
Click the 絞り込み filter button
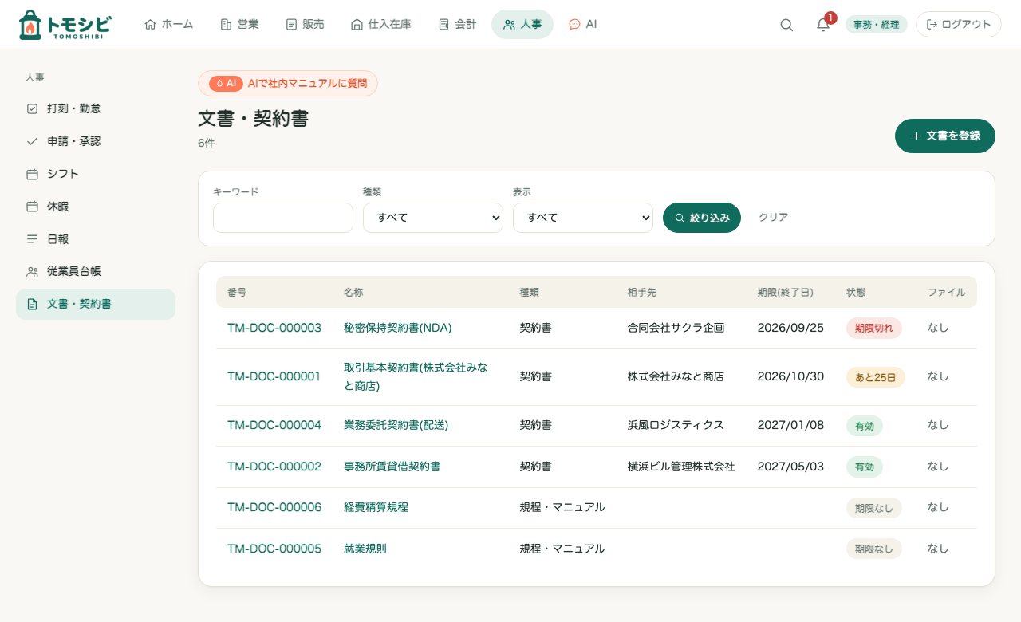point(702,218)
